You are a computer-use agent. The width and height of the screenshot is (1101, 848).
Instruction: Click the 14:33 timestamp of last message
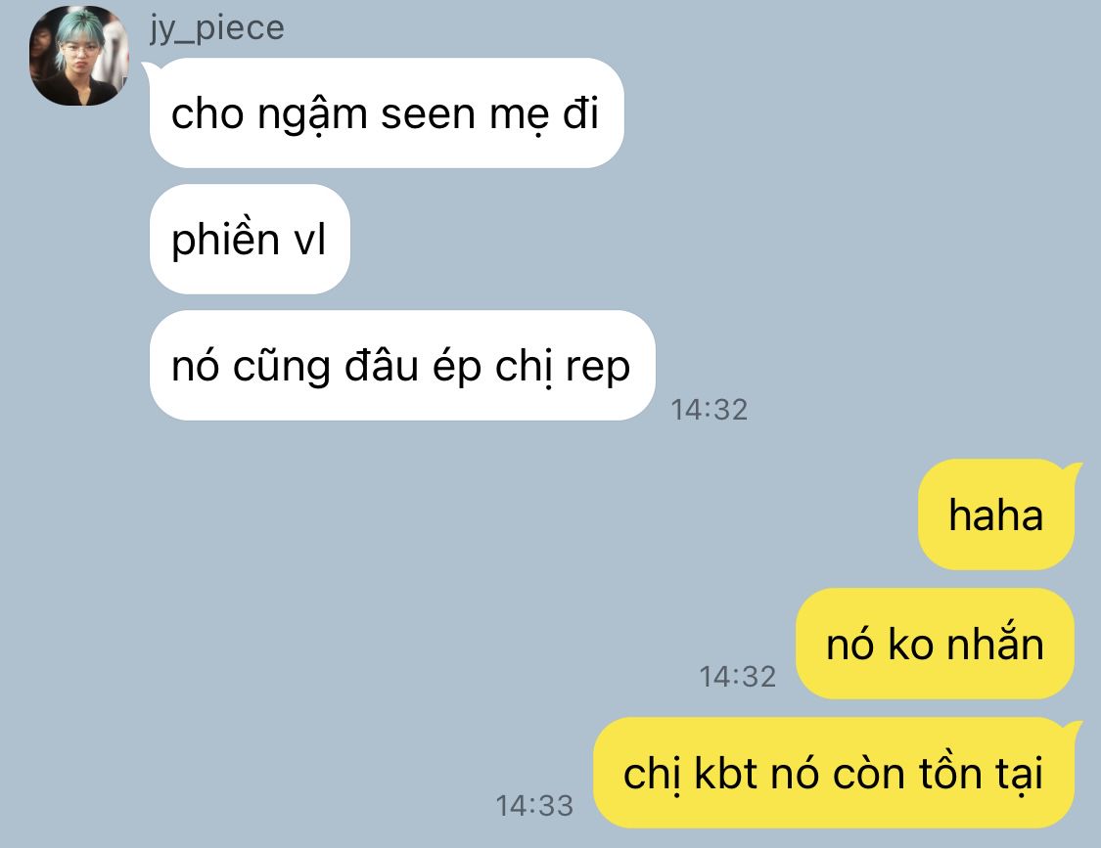coord(534,805)
